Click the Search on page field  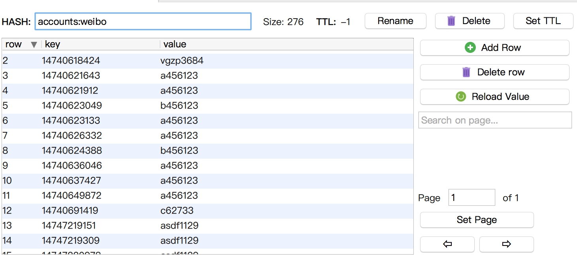point(495,120)
